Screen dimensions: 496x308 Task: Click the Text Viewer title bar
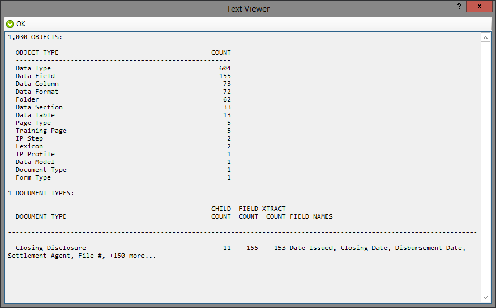click(248, 8)
